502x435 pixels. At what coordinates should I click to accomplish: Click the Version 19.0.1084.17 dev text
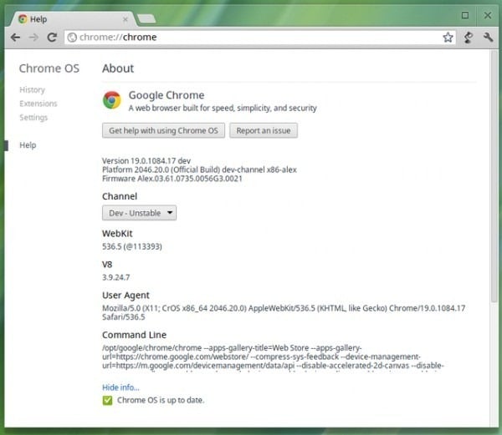(x=146, y=160)
